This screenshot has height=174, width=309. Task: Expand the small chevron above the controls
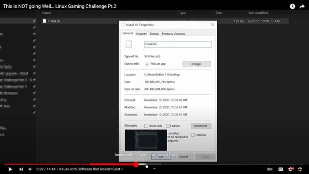click(154, 169)
